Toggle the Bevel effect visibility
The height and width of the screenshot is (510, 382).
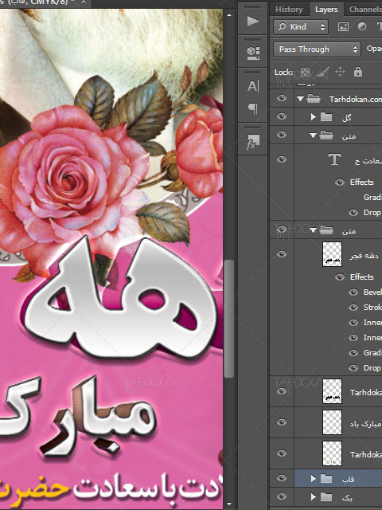tap(353, 292)
